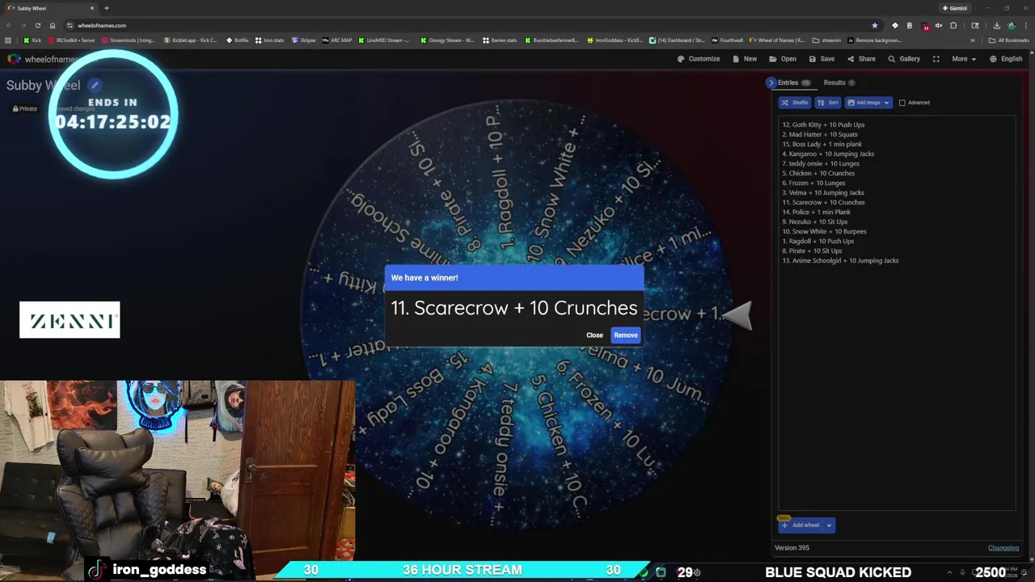Click the Remove backgroun... bookmark

click(875, 40)
